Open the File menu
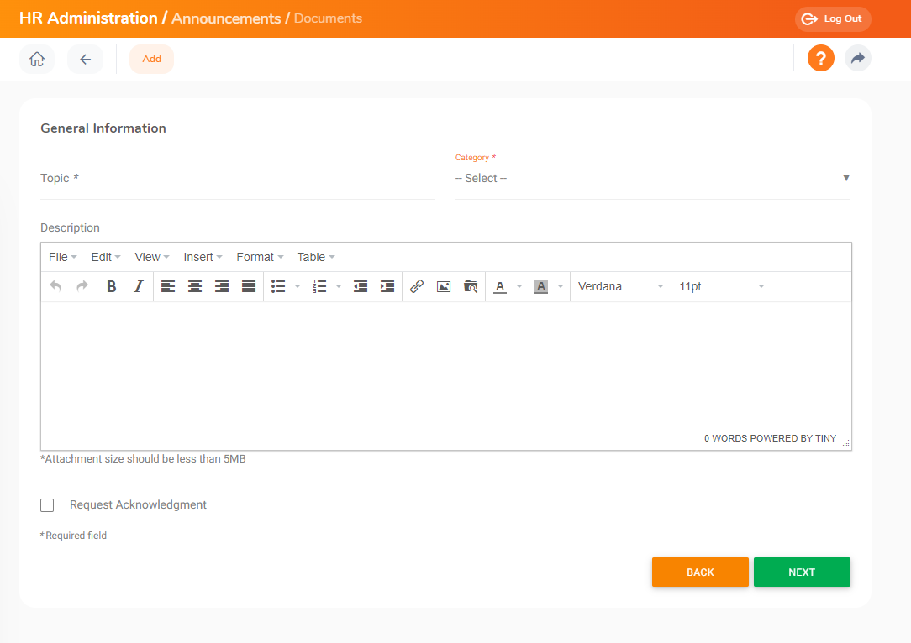The height and width of the screenshot is (643, 911). (x=63, y=257)
